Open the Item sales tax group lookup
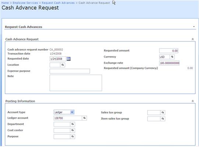 [163, 119]
